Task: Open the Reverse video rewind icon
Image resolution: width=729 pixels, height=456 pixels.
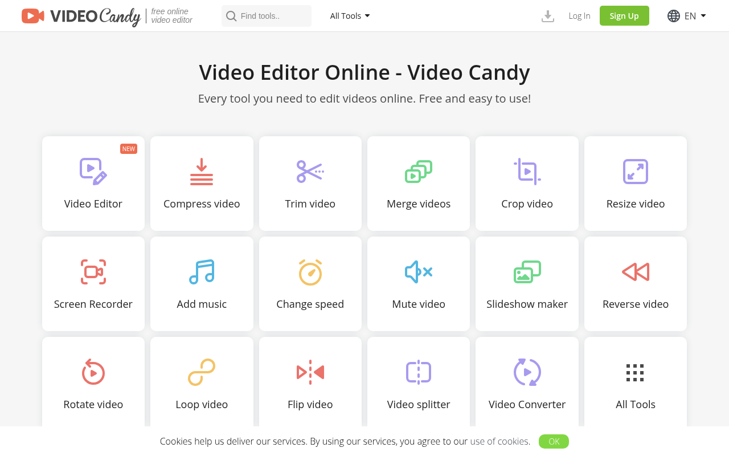Action: click(635, 271)
